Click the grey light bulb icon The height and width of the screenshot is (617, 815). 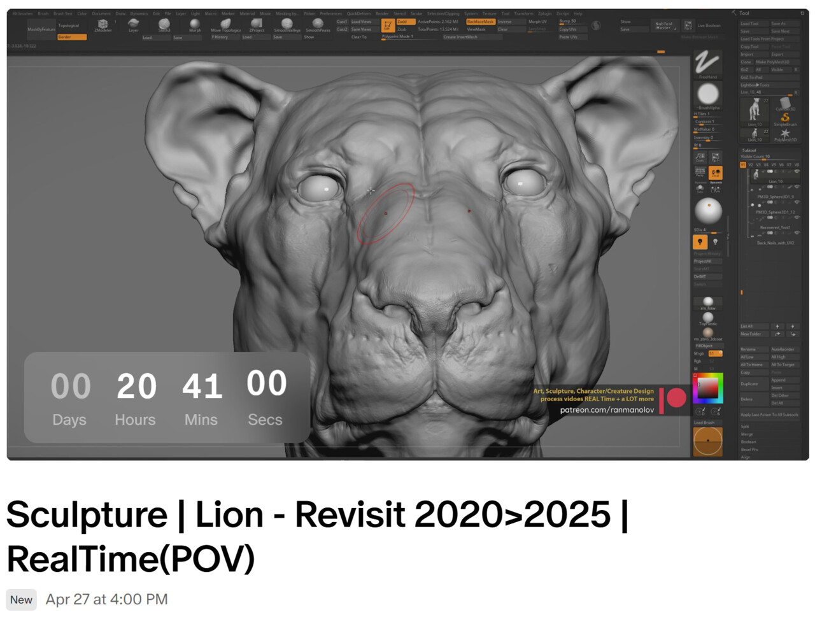[x=716, y=242]
